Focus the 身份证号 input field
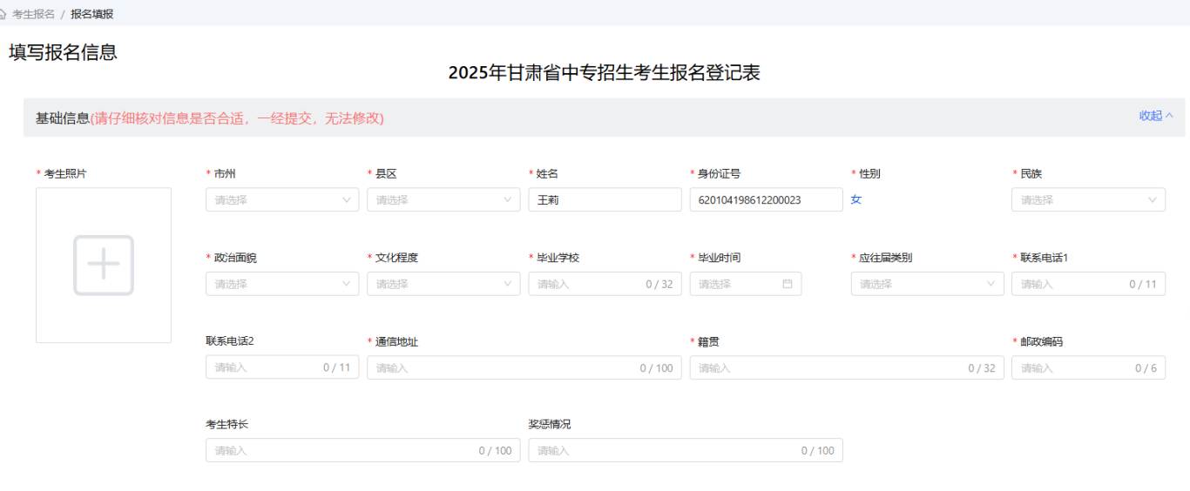The image size is (1190, 491). [x=765, y=200]
